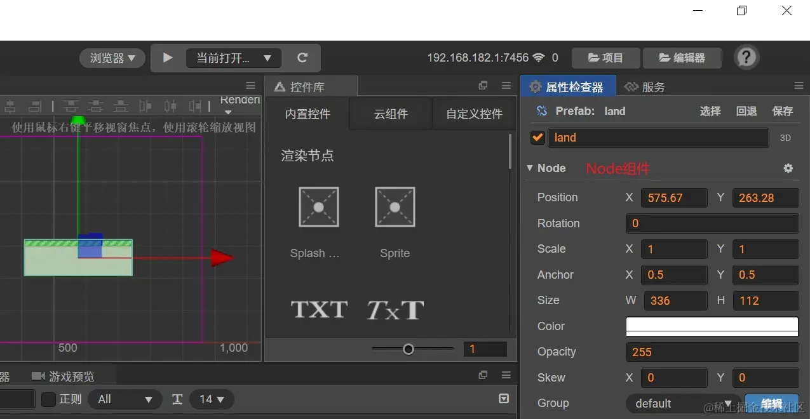
Task: Click the Prefab 选择 button
Action: point(710,111)
